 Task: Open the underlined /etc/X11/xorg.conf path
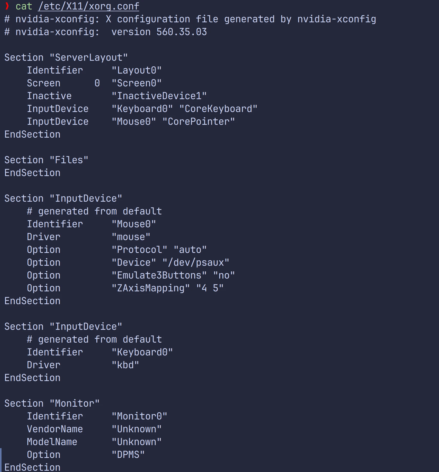click(88, 6)
